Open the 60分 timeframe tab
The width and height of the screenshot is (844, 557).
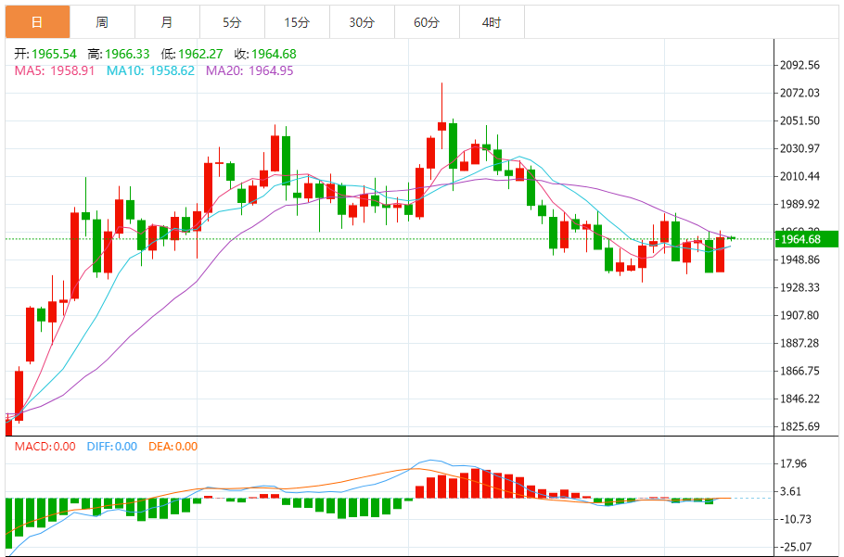[x=427, y=22]
